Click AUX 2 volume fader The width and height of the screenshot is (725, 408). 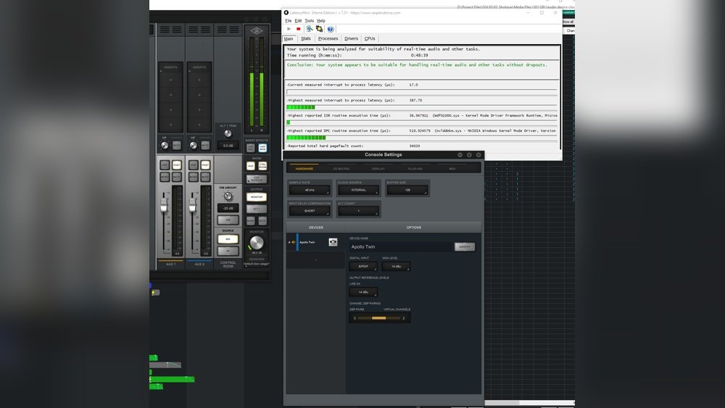point(192,204)
